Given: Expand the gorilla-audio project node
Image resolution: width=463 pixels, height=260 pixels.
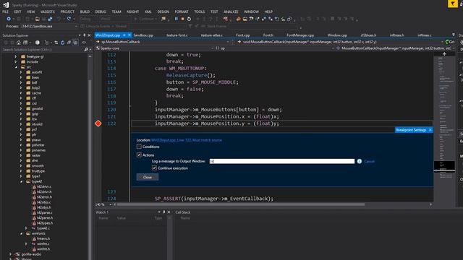Looking at the screenshot, I should coord(11,254).
